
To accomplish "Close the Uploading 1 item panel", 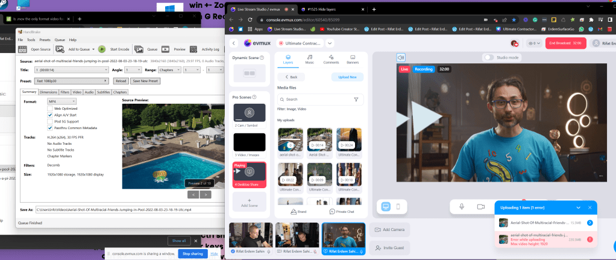I will [589, 208].
